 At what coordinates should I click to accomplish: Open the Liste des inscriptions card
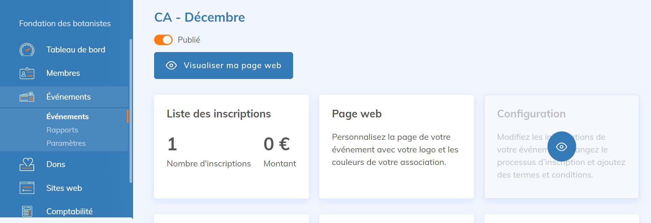(x=231, y=146)
